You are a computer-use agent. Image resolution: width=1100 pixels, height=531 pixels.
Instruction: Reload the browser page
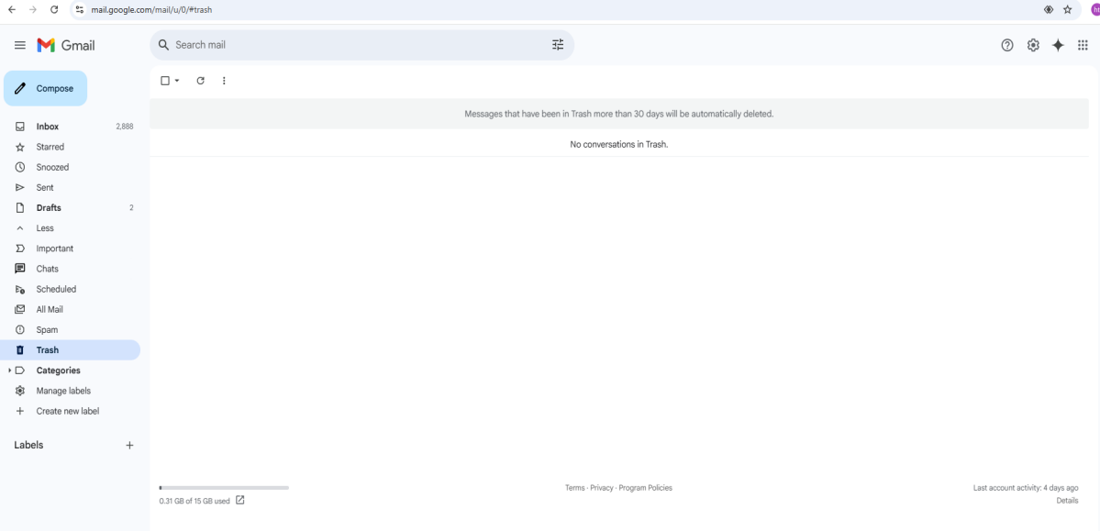[x=54, y=10]
